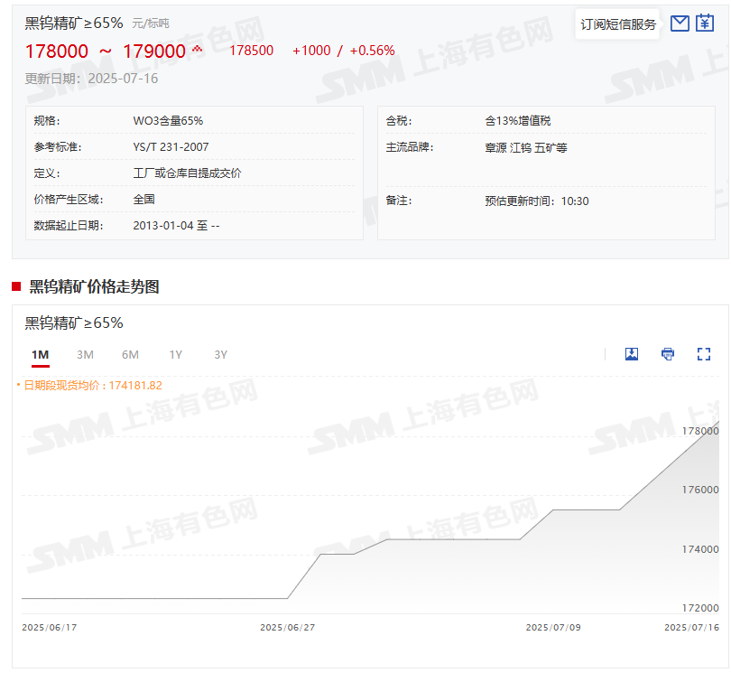Click the 订阅短信服务 tooltip label
Screen dimensions: 731x673
[x=618, y=24]
